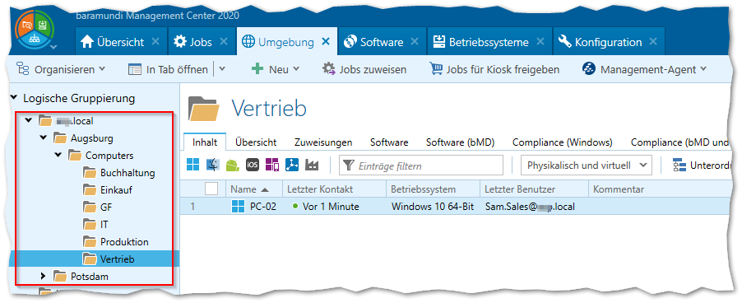Open Physikalisch und virtuell combo box
The image size is (742, 303).
pyautogui.click(x=586, y=165)
